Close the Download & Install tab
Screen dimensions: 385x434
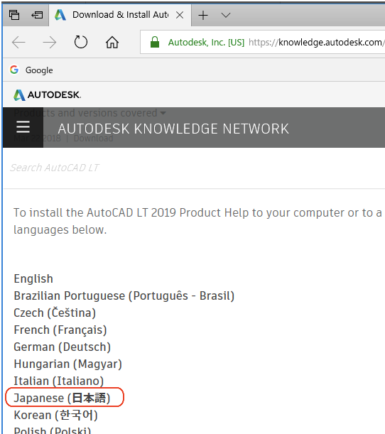click(x=180, y=15)
